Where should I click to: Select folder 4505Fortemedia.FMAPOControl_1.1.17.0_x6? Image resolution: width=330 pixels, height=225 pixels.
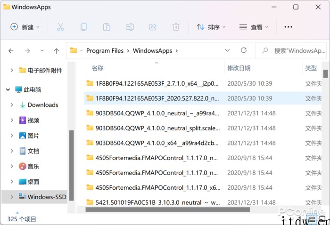[x=158, y=188]
